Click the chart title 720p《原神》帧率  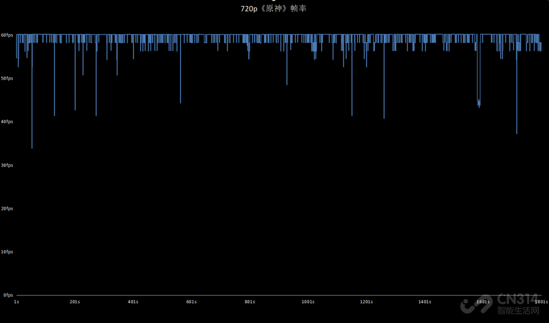[273, 8]
